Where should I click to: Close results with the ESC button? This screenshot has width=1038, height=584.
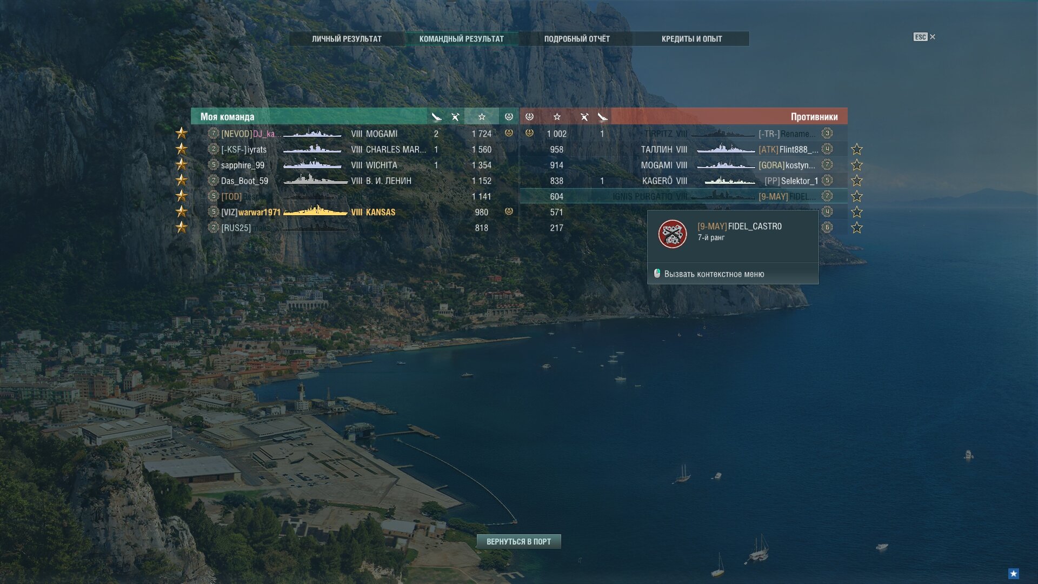point(924,37)
